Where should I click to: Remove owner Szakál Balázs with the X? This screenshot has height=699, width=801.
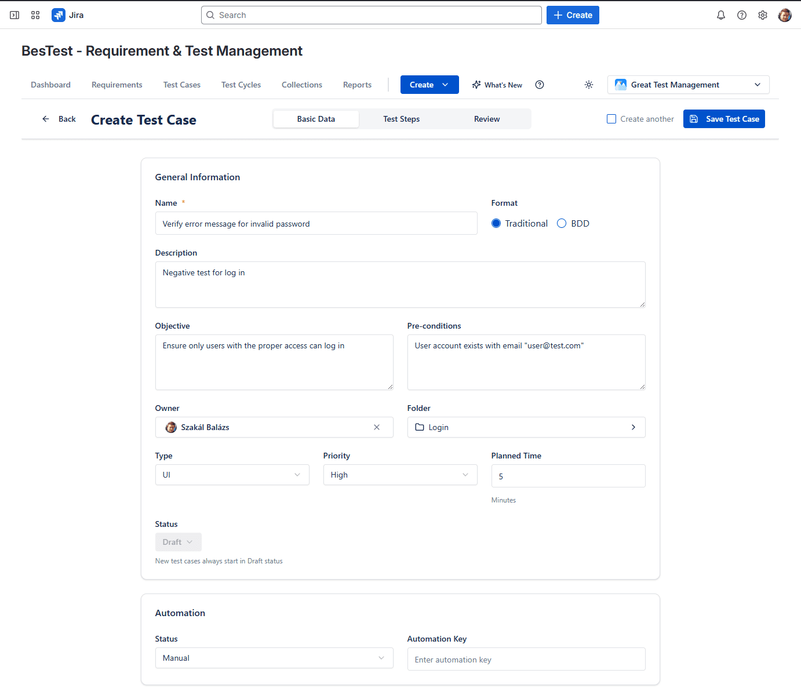coord(377,427)
